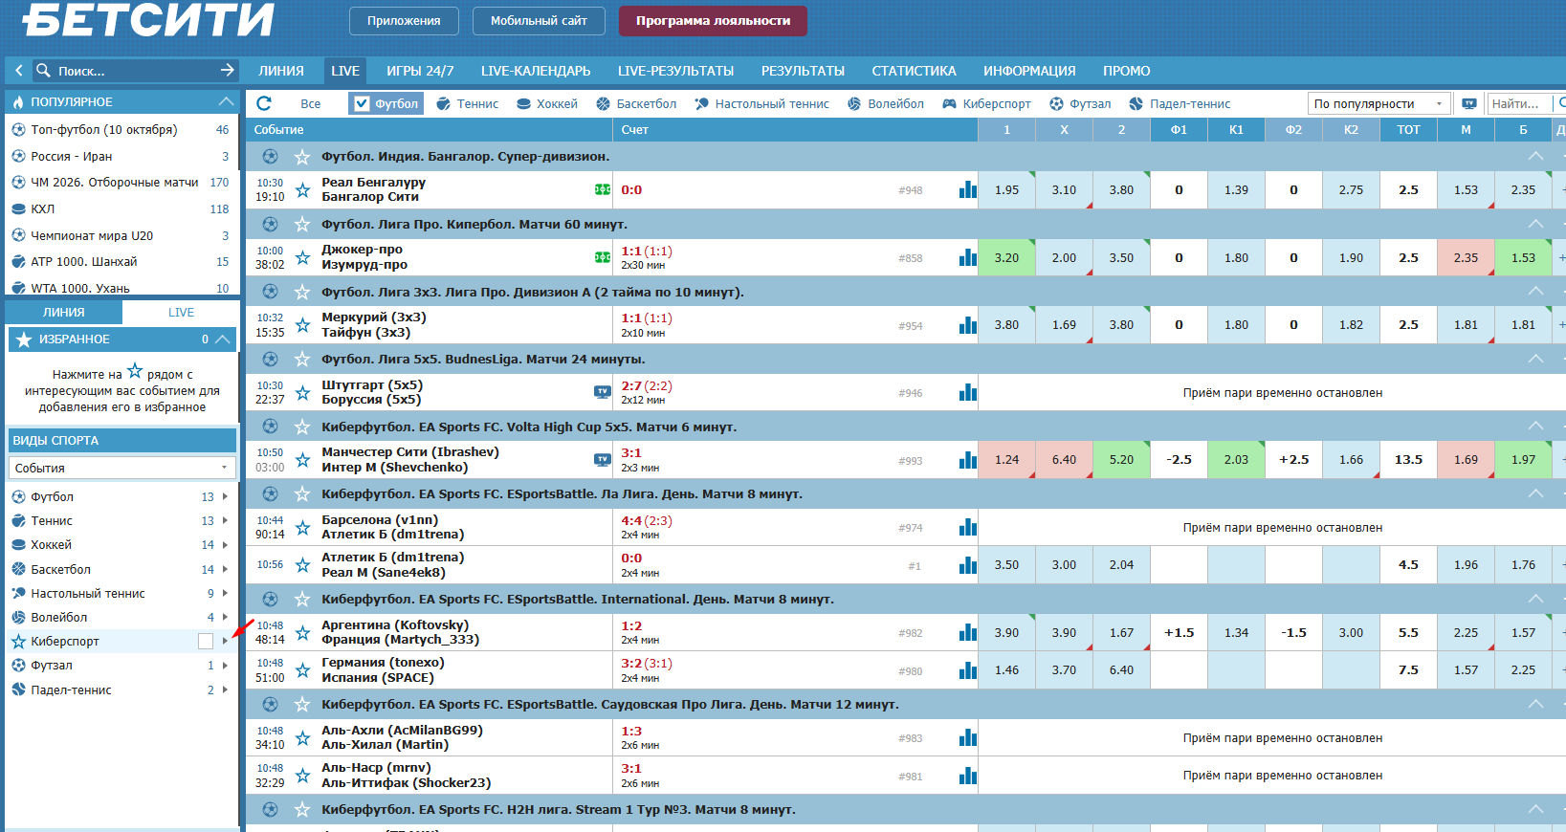
Task: Open TV stream icon for Штутгарт (5x5) match
Action: (x=602, y=391)
